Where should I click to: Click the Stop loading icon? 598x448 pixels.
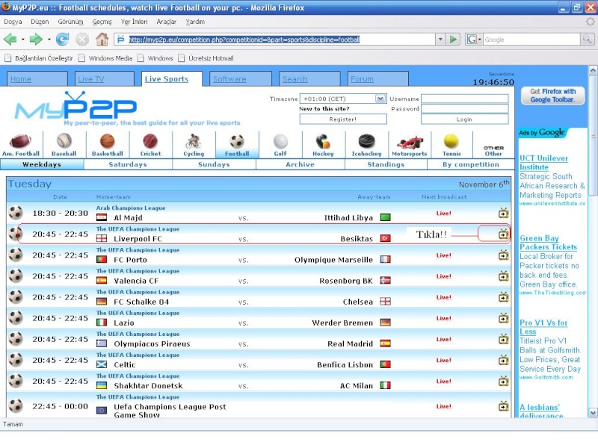(82, 40)
